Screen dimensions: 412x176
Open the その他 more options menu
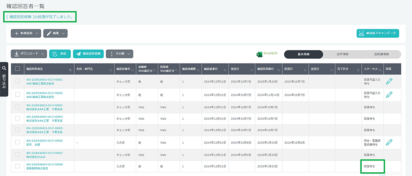coord(119,54)
